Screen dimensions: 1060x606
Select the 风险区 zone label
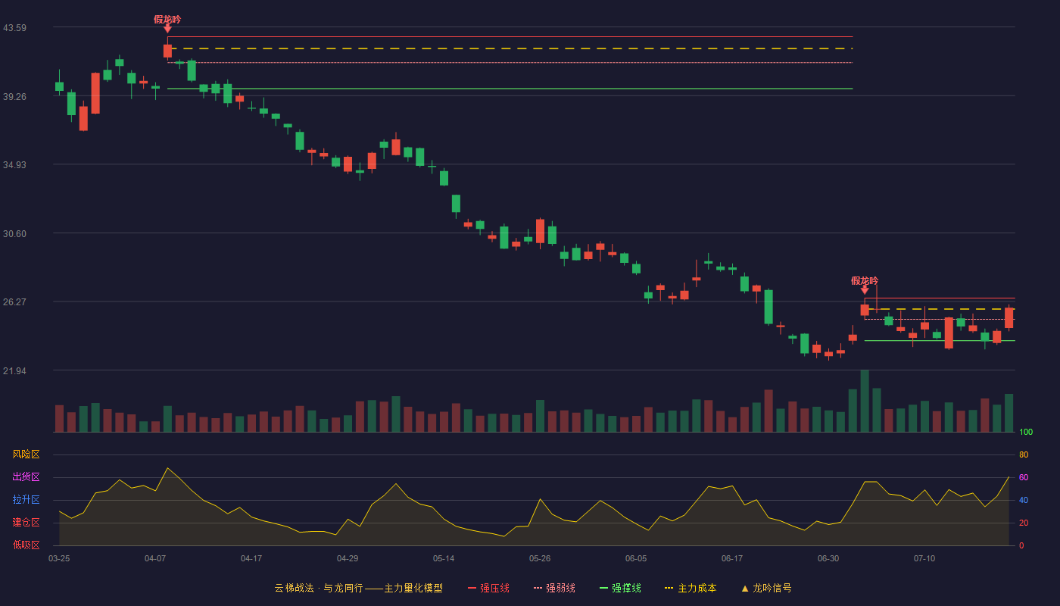tap(26, 454)
